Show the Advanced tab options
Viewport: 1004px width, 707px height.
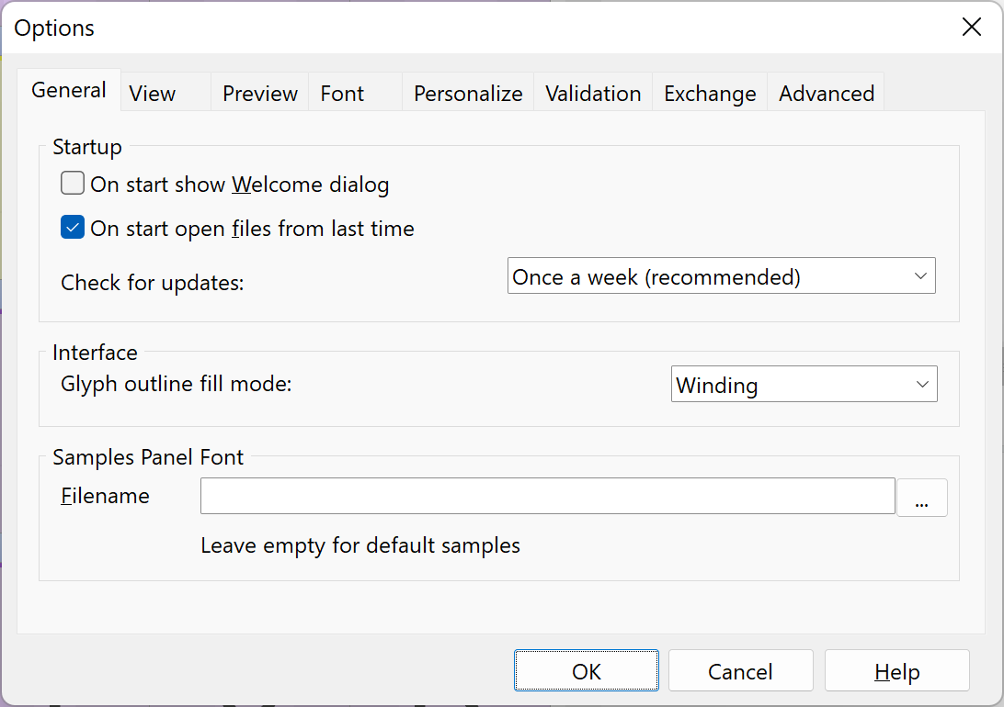827,94
